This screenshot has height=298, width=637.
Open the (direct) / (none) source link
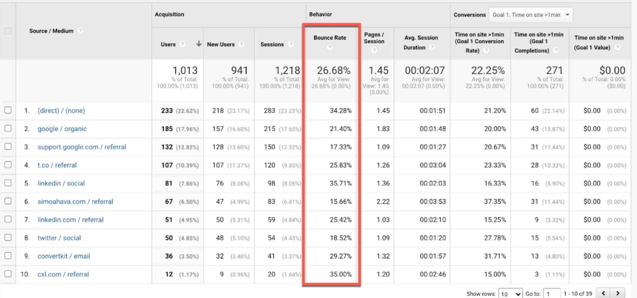pyautogui.click(x=61, y=110)
